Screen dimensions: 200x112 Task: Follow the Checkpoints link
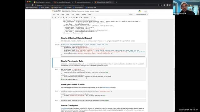64,108
